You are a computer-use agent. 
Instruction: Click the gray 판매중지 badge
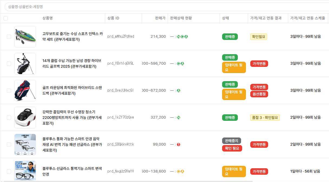pos(232,141)
